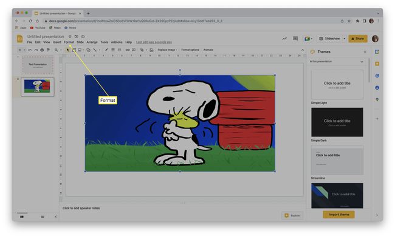This screenshot has width=395, height=237.
Task: Open Google Keep side panel icon
Action: (377, 64)
